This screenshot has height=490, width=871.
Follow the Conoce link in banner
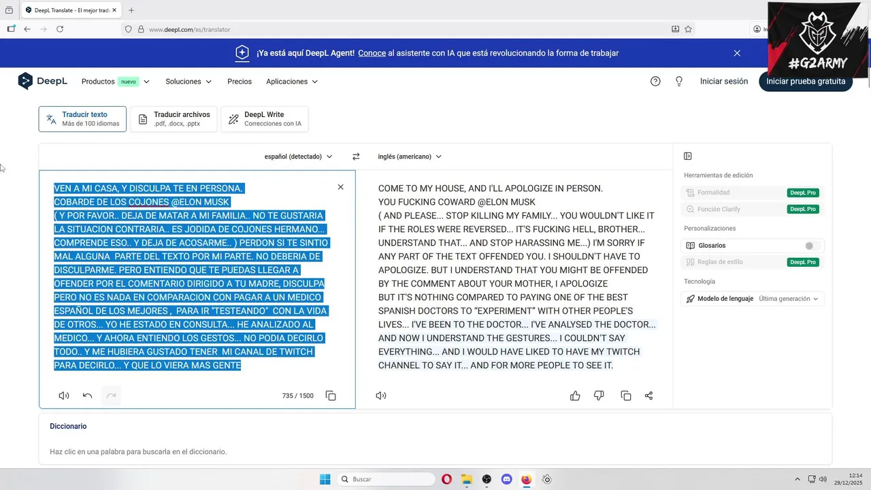(372, 52)
